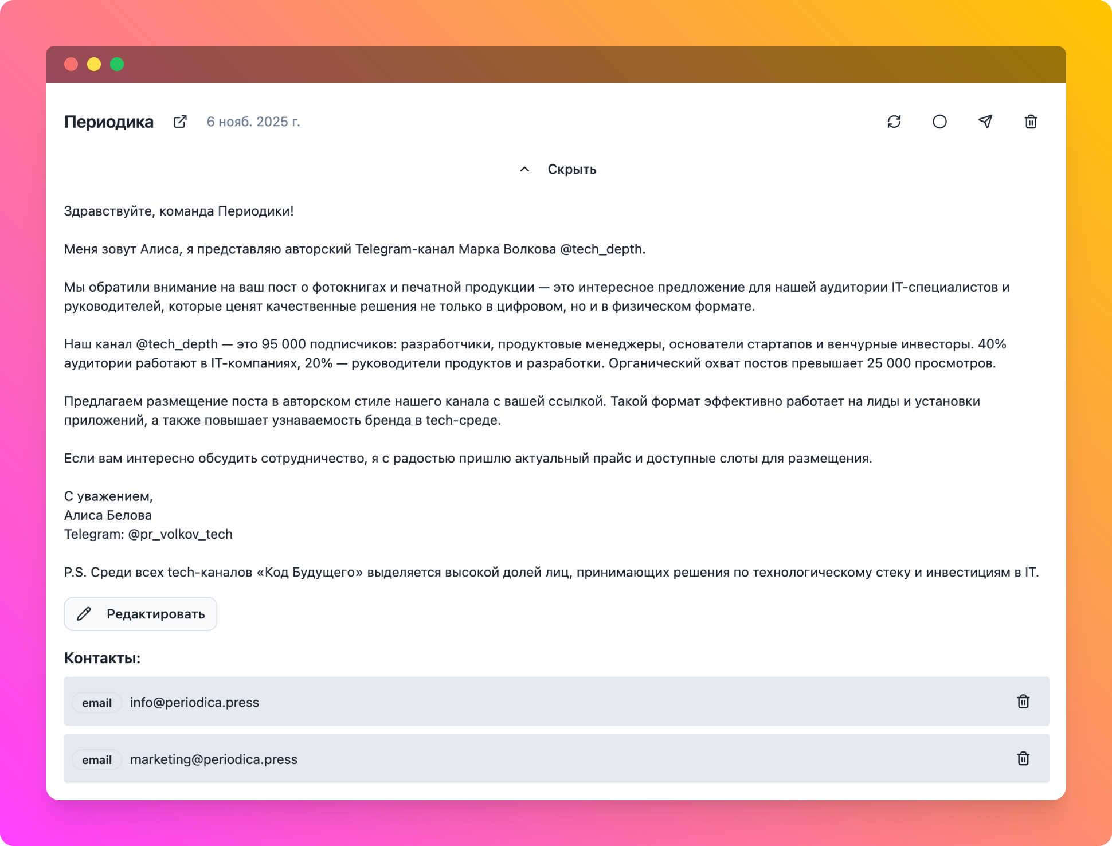Click the date 6 нояб. 2025 г.
Screen dimensions: 1112x846
tap(253, 122)
